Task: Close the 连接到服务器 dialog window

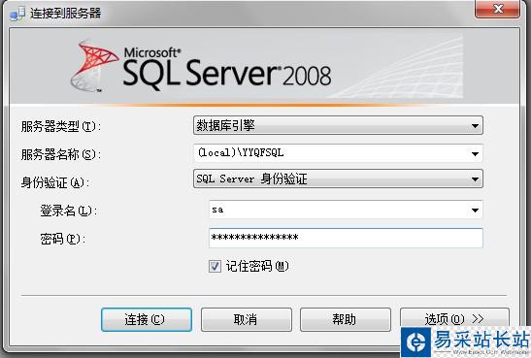Action: [x=497, y=9]
